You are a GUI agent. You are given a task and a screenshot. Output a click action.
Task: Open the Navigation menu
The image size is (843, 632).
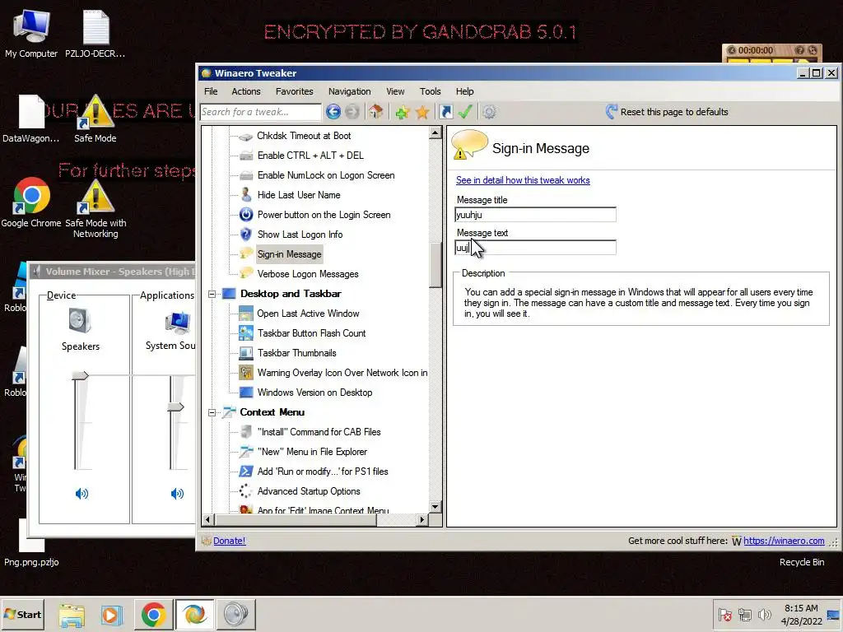349,91
